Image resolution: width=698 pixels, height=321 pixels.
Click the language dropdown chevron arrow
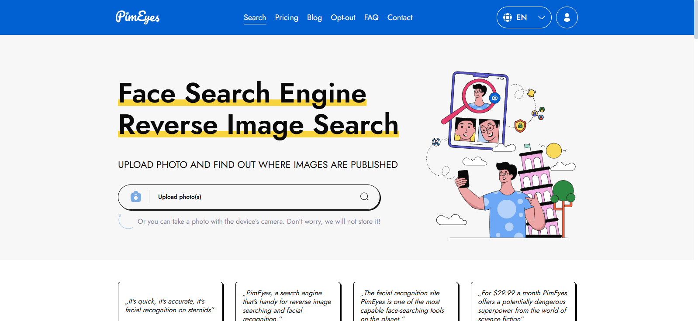tap(542, 17)
